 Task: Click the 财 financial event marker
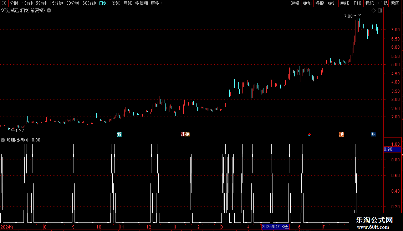click(373, 134)
